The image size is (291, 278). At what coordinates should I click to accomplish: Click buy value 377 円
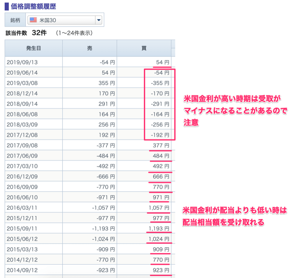(x=161, y=145)
